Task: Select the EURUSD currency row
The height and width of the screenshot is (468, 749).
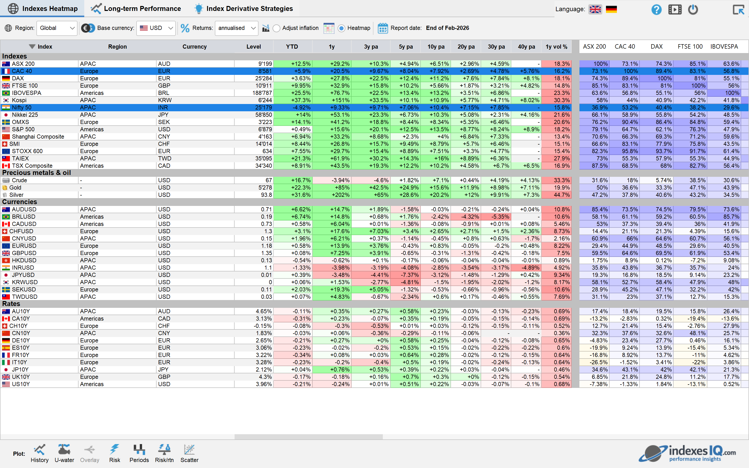Action: 286,246
